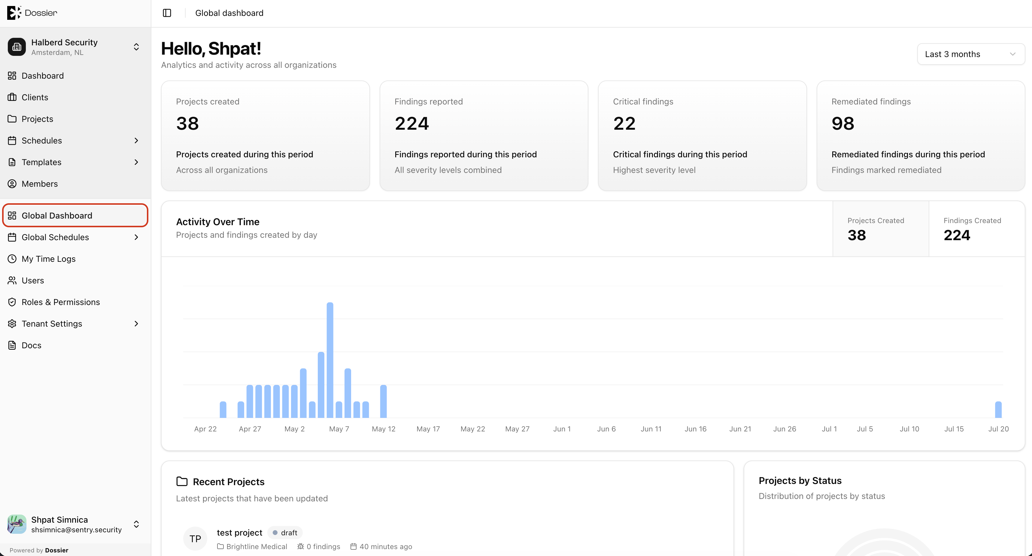1032x556 pixels.
Task: Click the TP project avatar
Action: [195, 539]
